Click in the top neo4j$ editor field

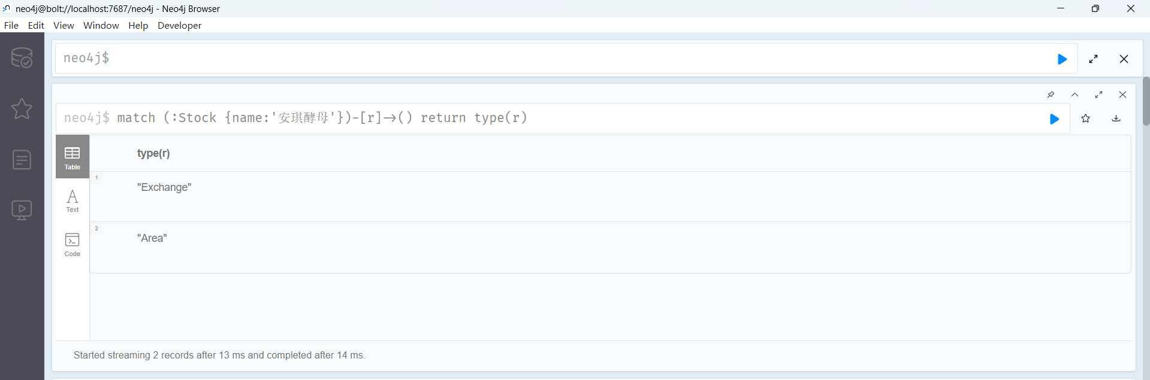[x=539, y=58]
